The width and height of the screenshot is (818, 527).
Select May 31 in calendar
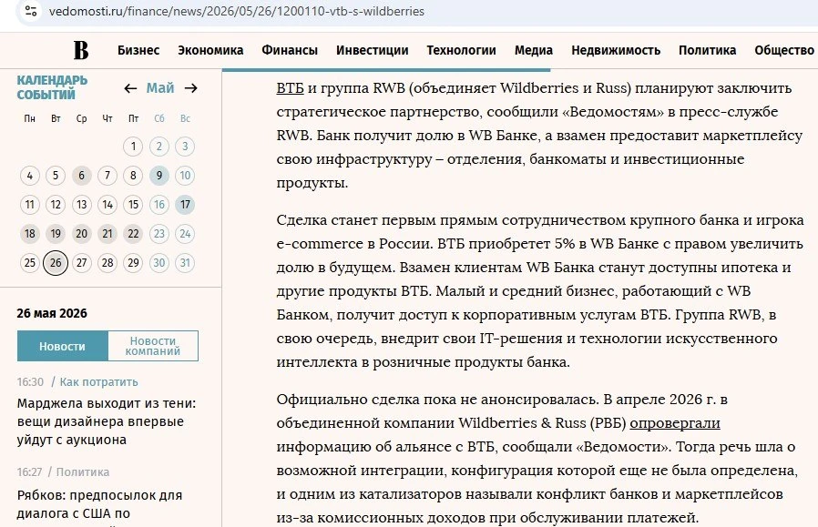pos(185,263)
